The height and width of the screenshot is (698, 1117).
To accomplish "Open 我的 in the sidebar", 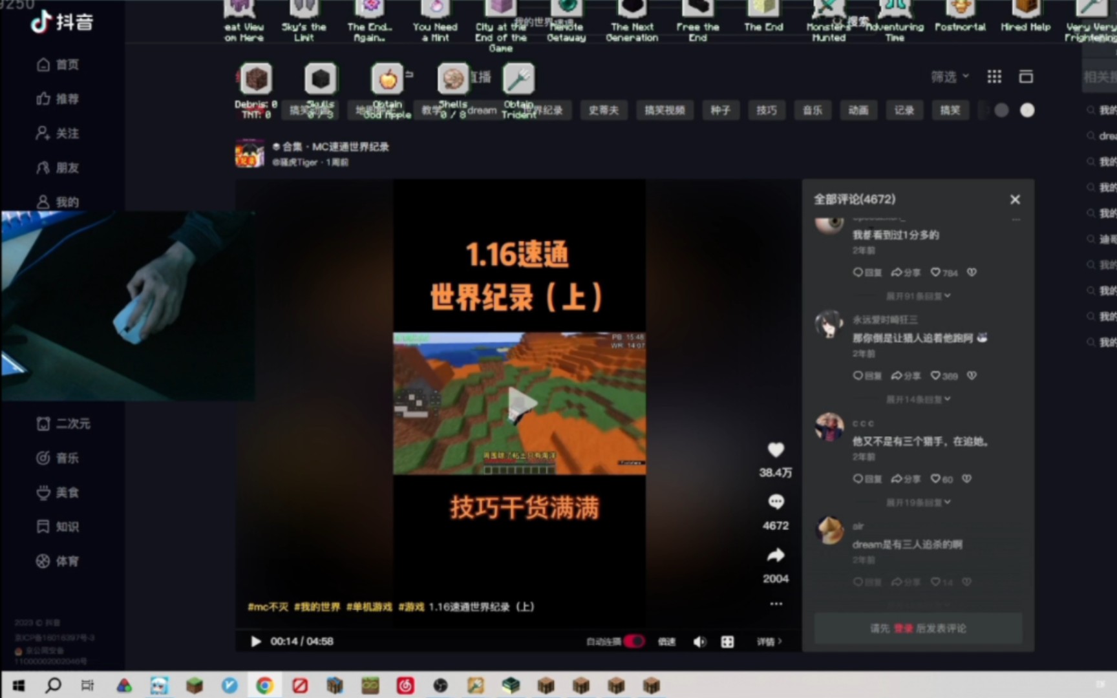I will click(58, 202).
